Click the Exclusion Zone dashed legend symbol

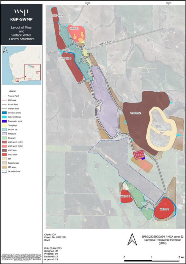click(x=4, y=171)
